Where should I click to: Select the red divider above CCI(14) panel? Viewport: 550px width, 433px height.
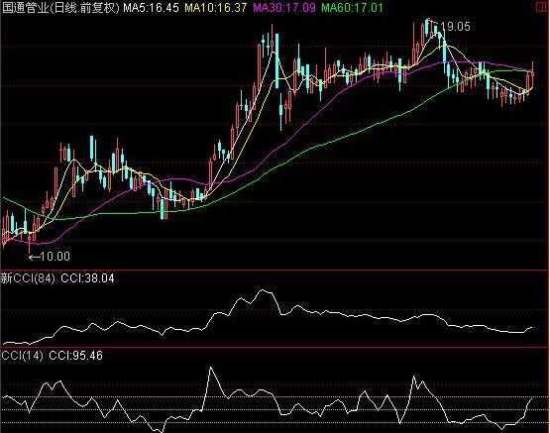pyautogui.click(x=275, y=348)
